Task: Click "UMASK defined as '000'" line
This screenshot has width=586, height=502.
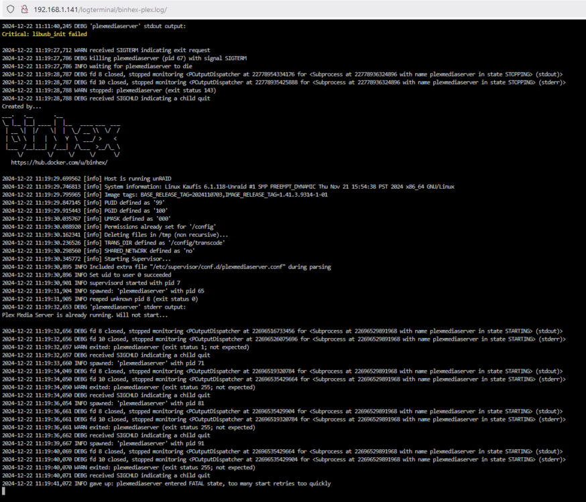Action: coord(86,219)
